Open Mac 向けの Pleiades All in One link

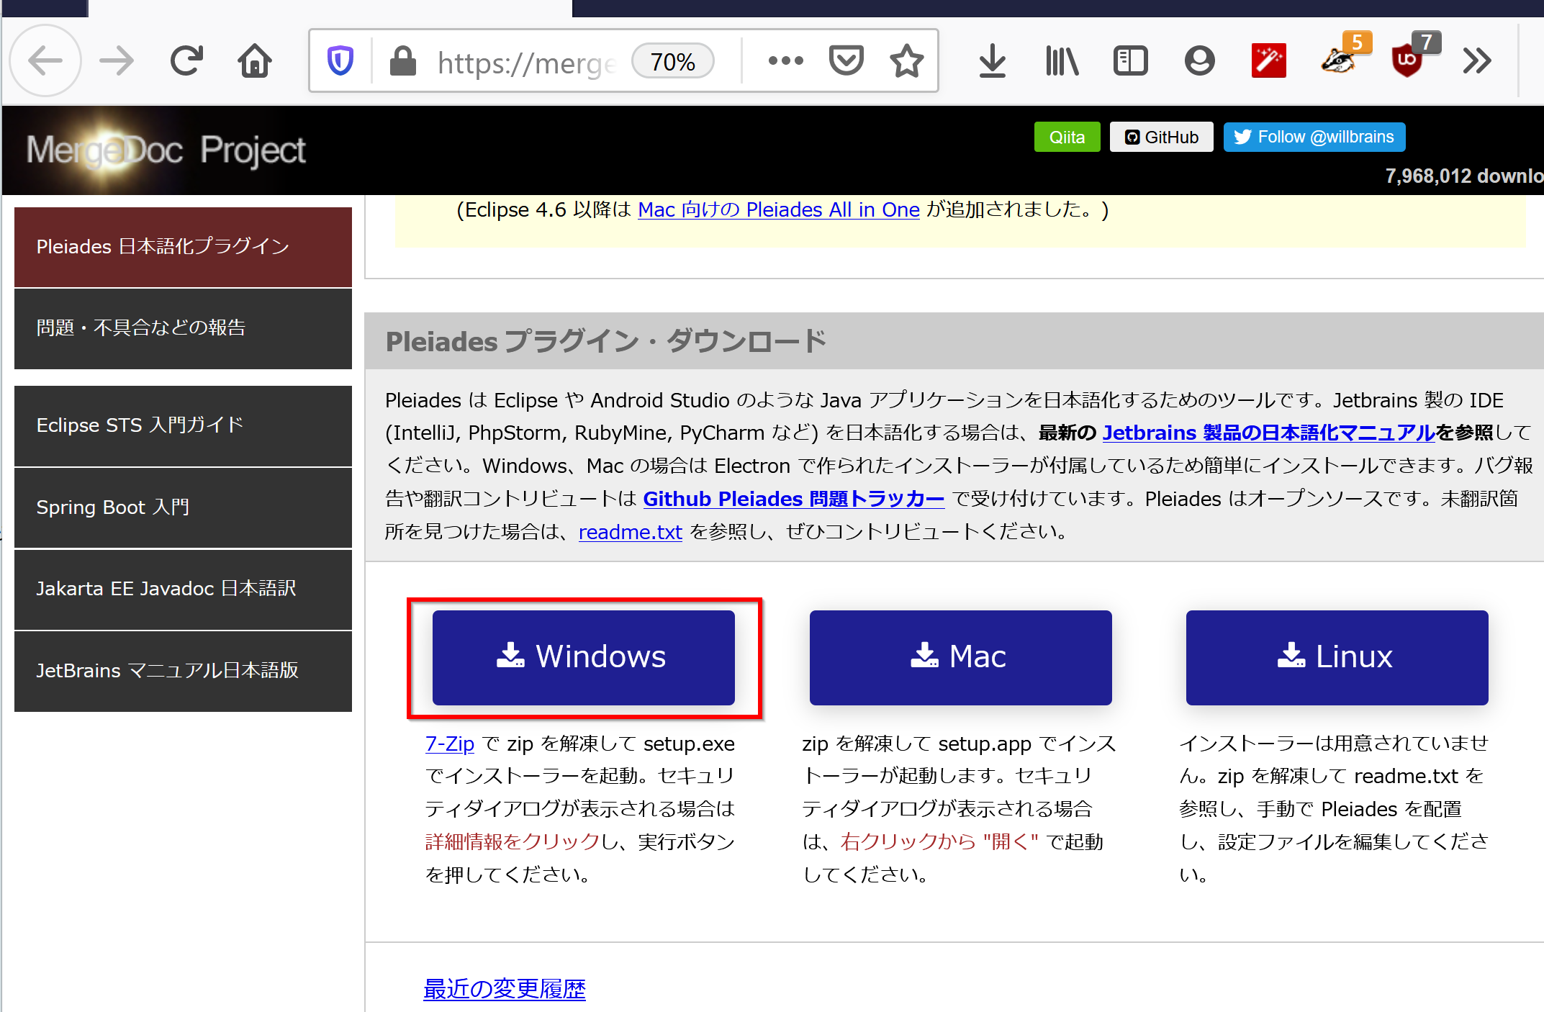(x=779, y=209)
